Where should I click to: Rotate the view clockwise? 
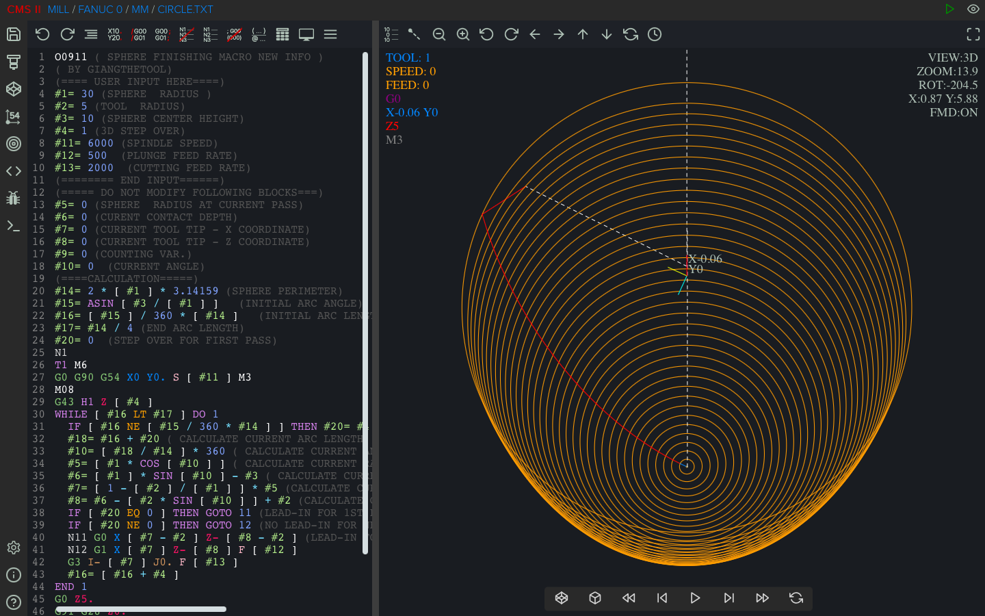(x=511, y=34)
